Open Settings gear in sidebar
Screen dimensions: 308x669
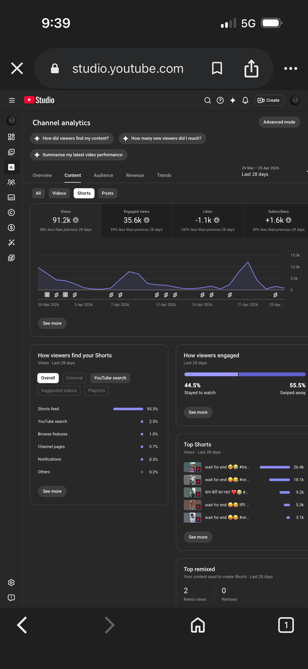pyautogui.click(x=11, y=582)
